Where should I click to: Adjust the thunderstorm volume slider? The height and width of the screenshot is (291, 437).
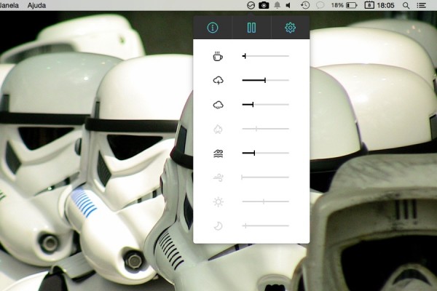(x=265, y=80)
